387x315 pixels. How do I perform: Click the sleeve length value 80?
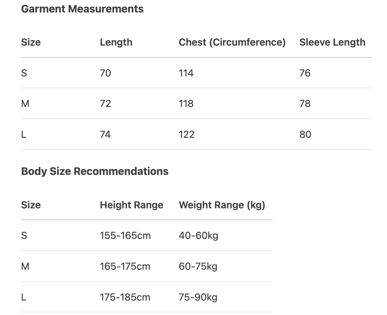tap(305, 135)
